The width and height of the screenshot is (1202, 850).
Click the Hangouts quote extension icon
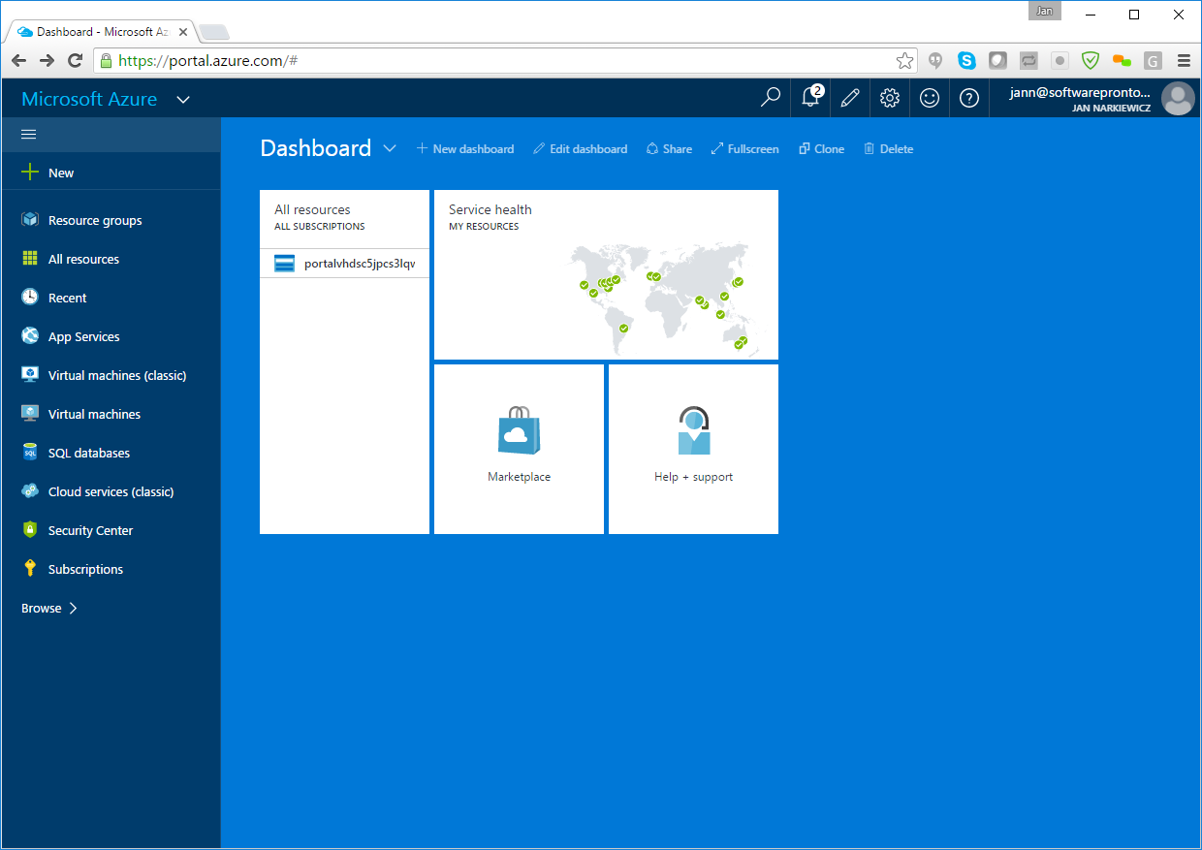tap(935, 60)
